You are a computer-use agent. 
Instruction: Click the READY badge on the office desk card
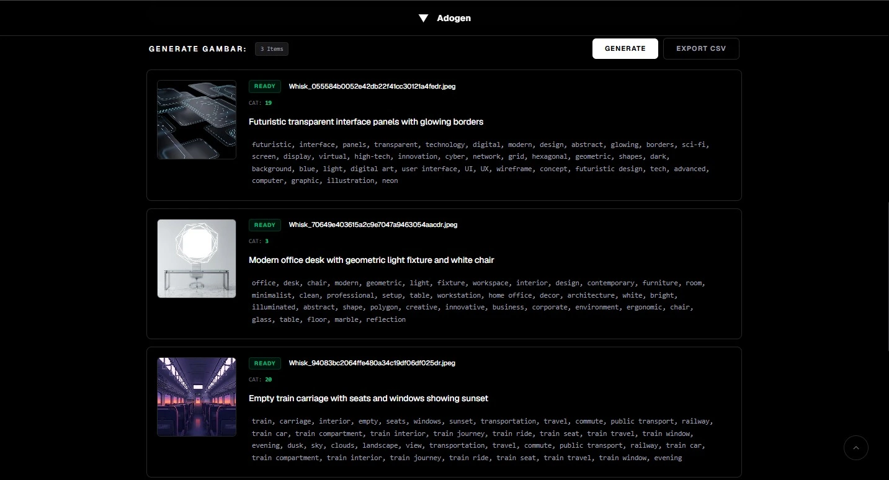[x=264, y=224]
